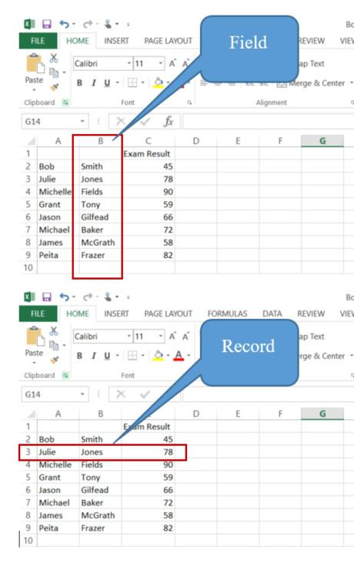Select row 9 header in the lower sheet

(x=28, y=528)
